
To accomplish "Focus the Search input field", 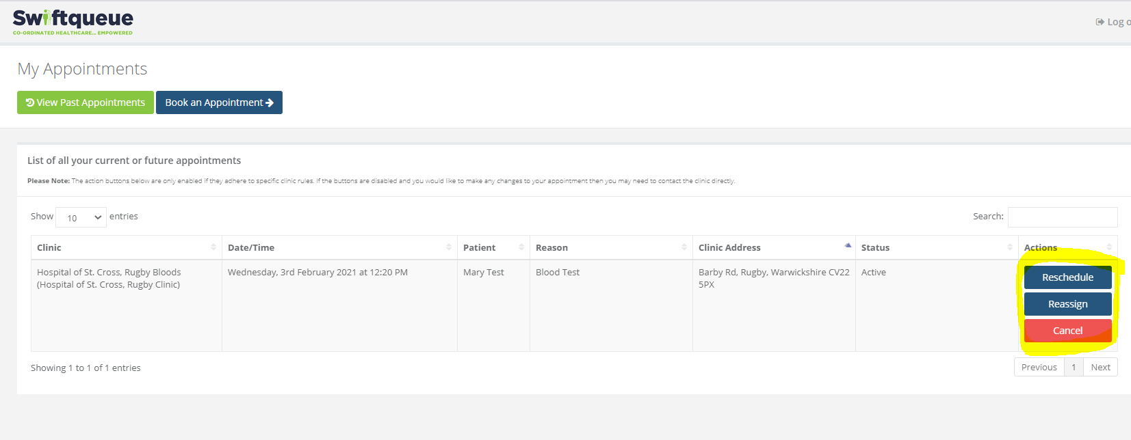I will [x=1062, y=217].
